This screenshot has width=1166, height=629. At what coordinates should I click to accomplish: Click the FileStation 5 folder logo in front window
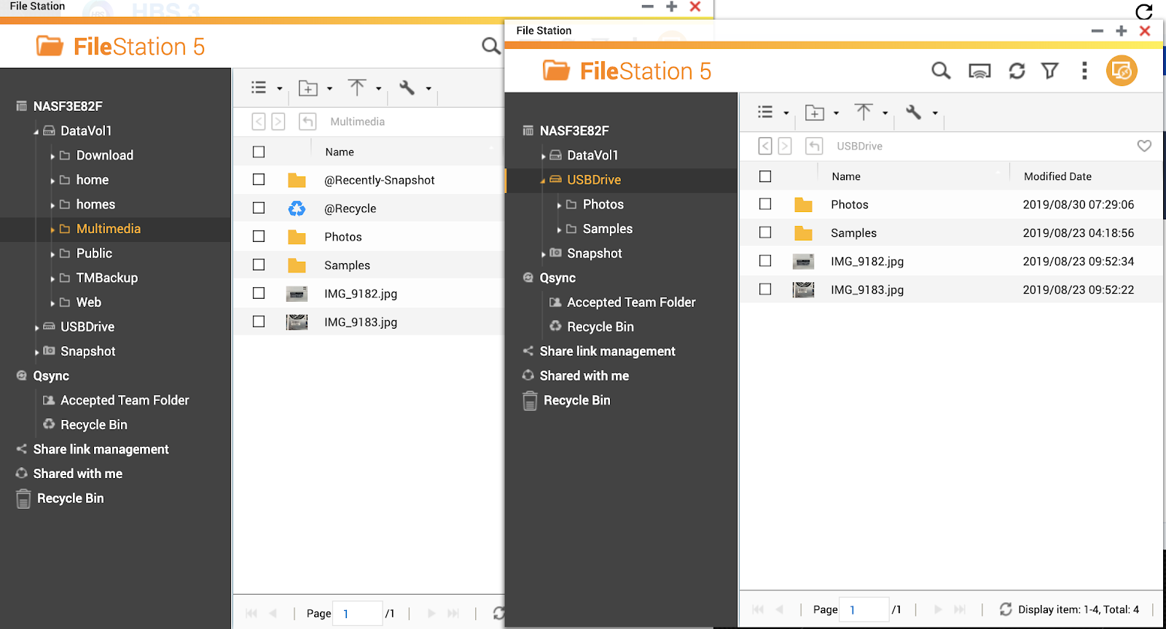tap(556, 71)
